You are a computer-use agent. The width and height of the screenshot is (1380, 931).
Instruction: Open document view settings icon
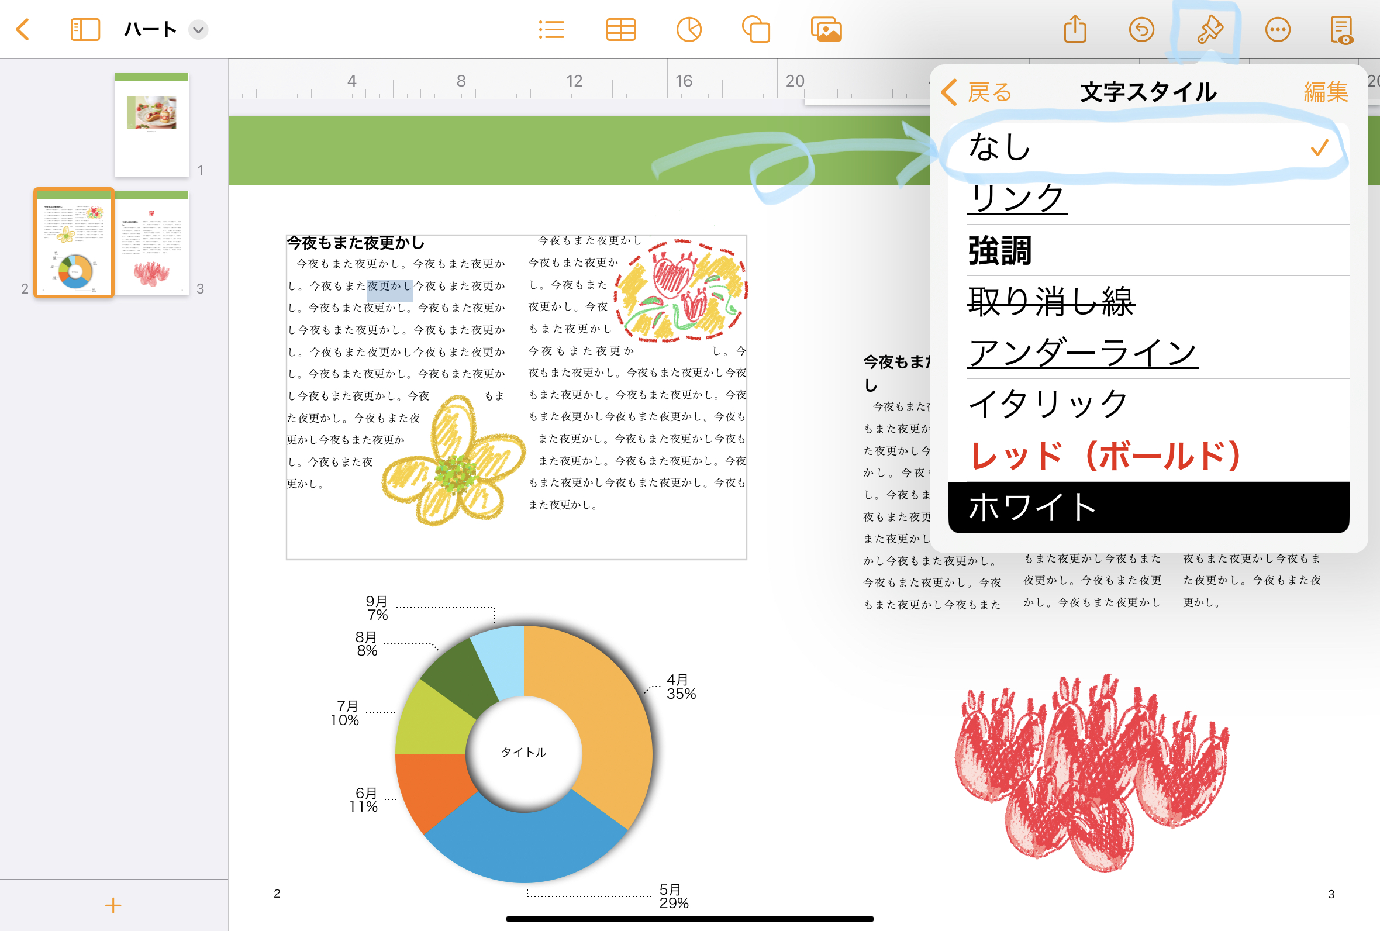tap(1341, 29)
